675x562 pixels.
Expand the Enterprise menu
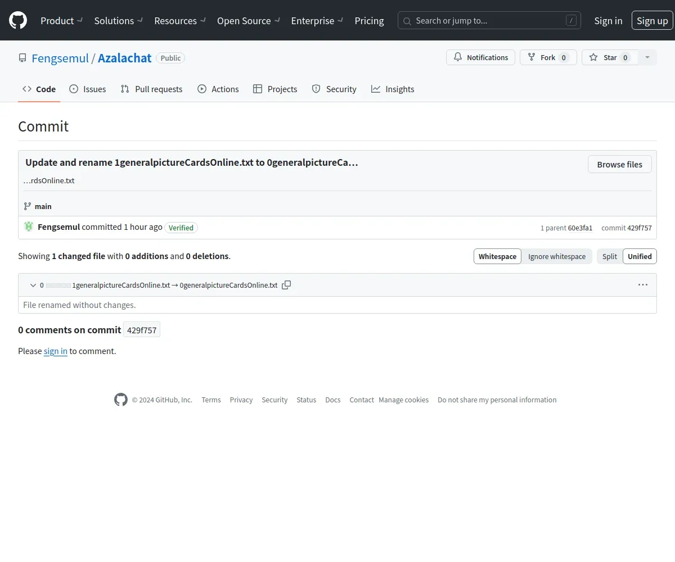(x=317, y=21)
